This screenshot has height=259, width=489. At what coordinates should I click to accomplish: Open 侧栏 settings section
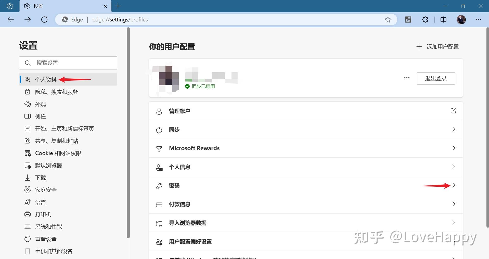coord(68,116)
